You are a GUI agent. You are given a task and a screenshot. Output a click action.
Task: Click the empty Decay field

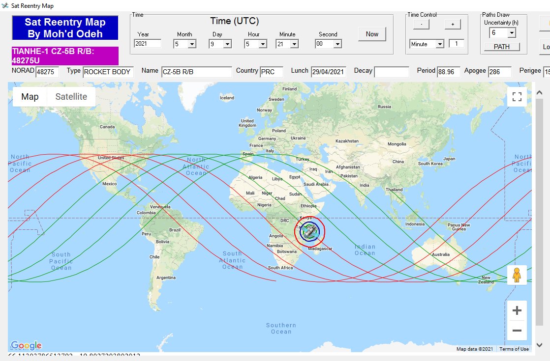(x=392, y=72)
